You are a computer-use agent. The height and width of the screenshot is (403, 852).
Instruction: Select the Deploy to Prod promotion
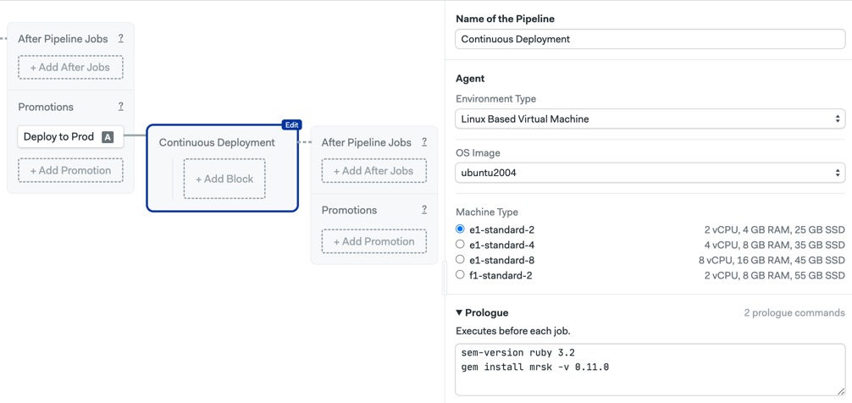click(70, 137)
